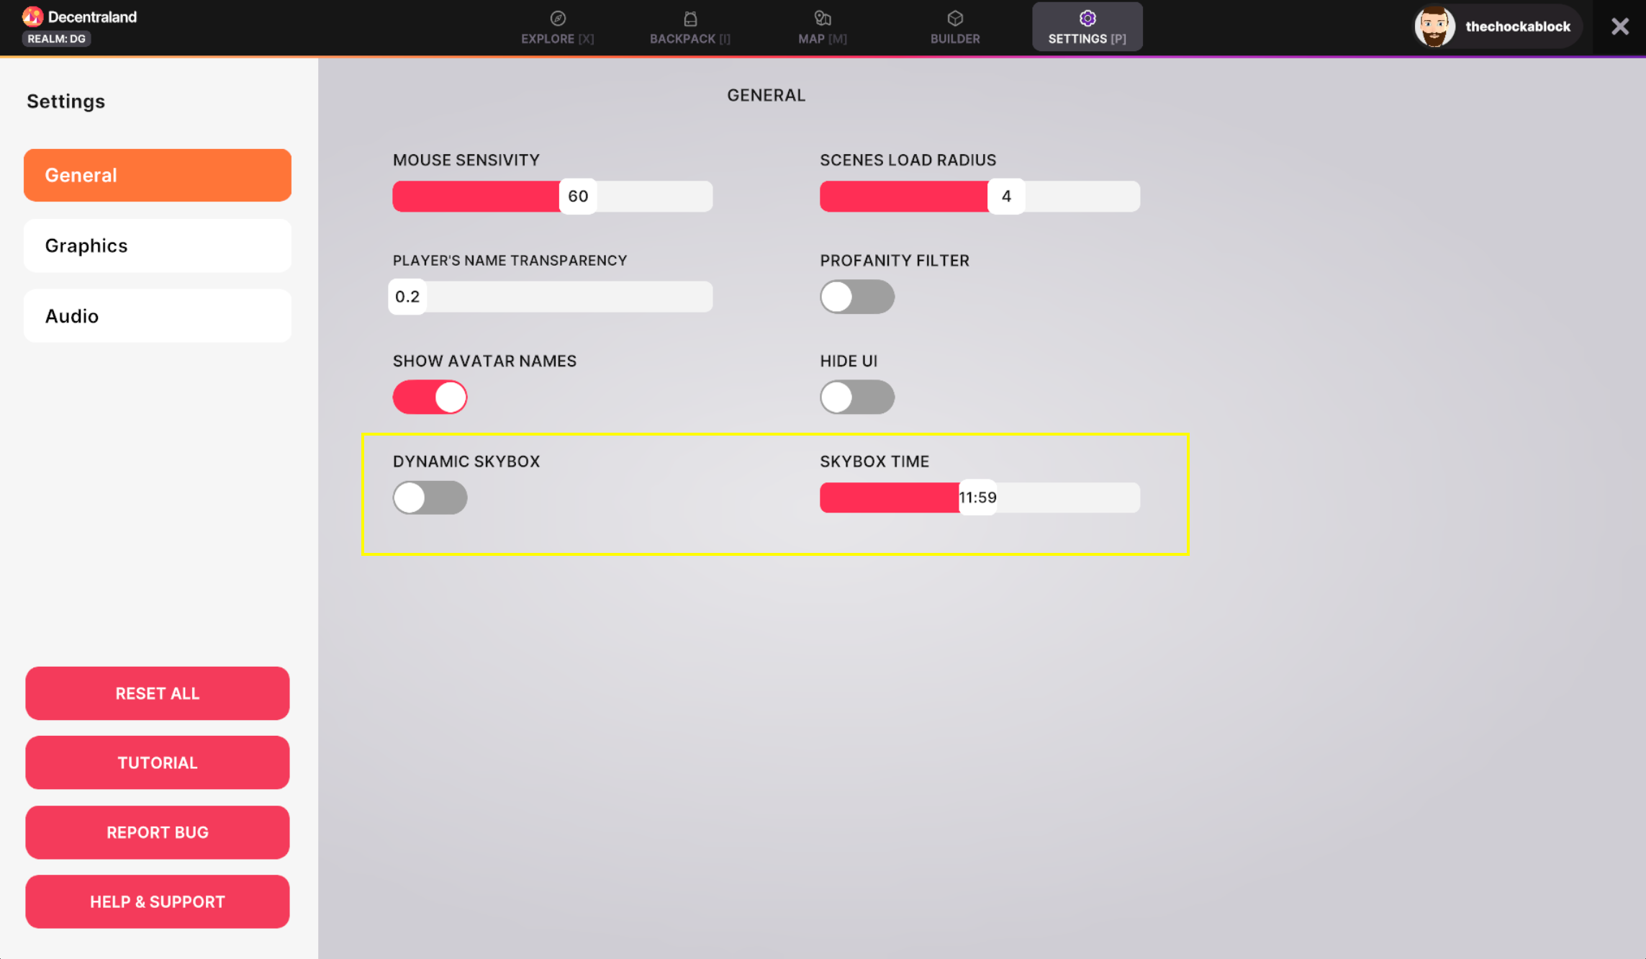Click the Explore compass icon
Image resolution: width=1646 pixels, height=959 pixels.
point(558,19)
